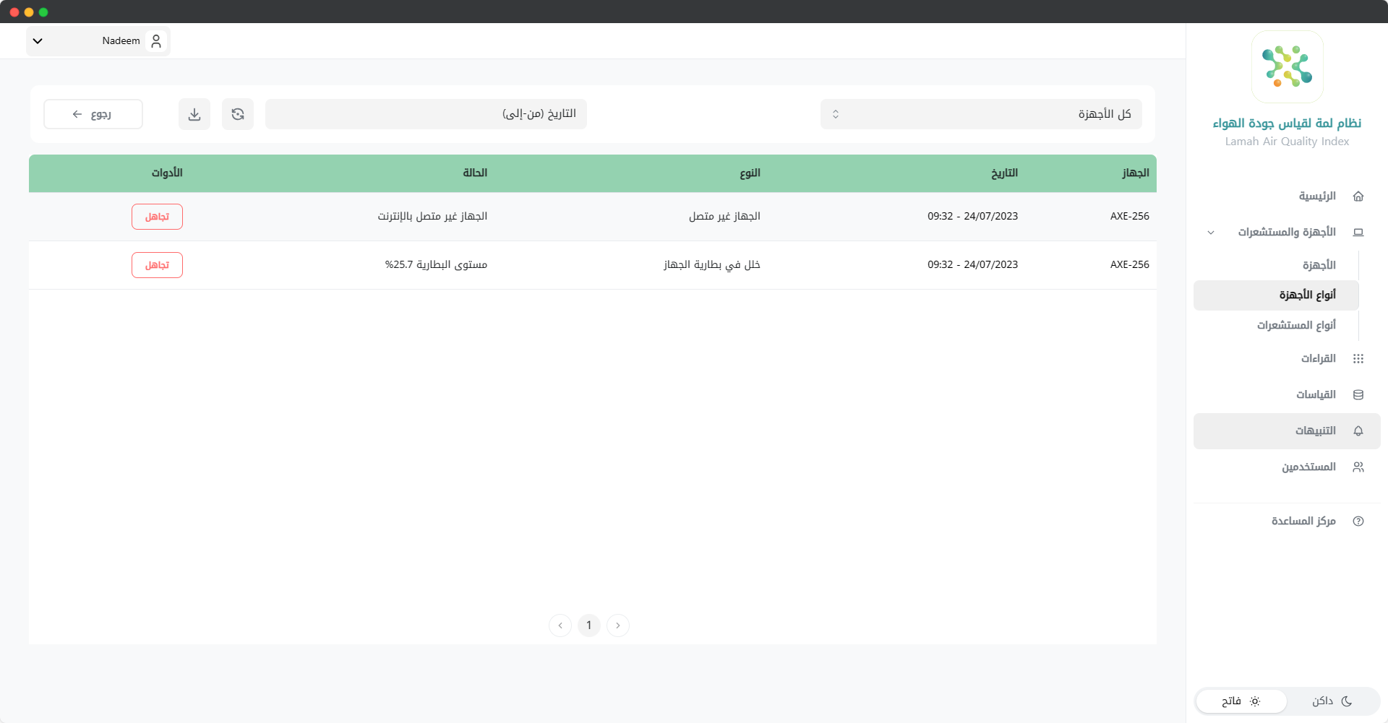Click the refresh icon button
Image resolution: width=1388 pixels, height=723 pixels.
coord(238,114)
